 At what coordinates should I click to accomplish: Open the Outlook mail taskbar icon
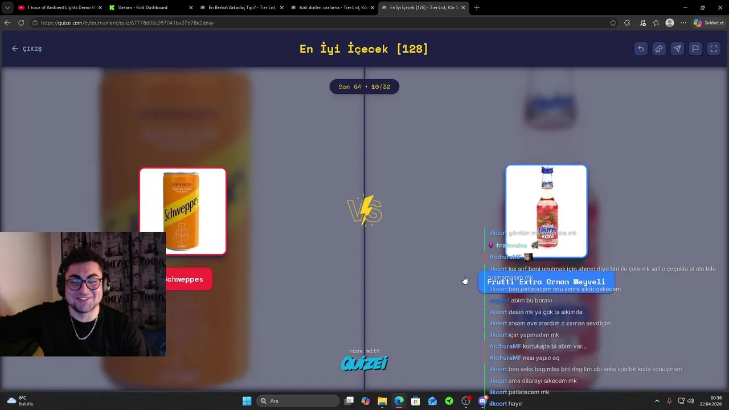pos(432,401)
